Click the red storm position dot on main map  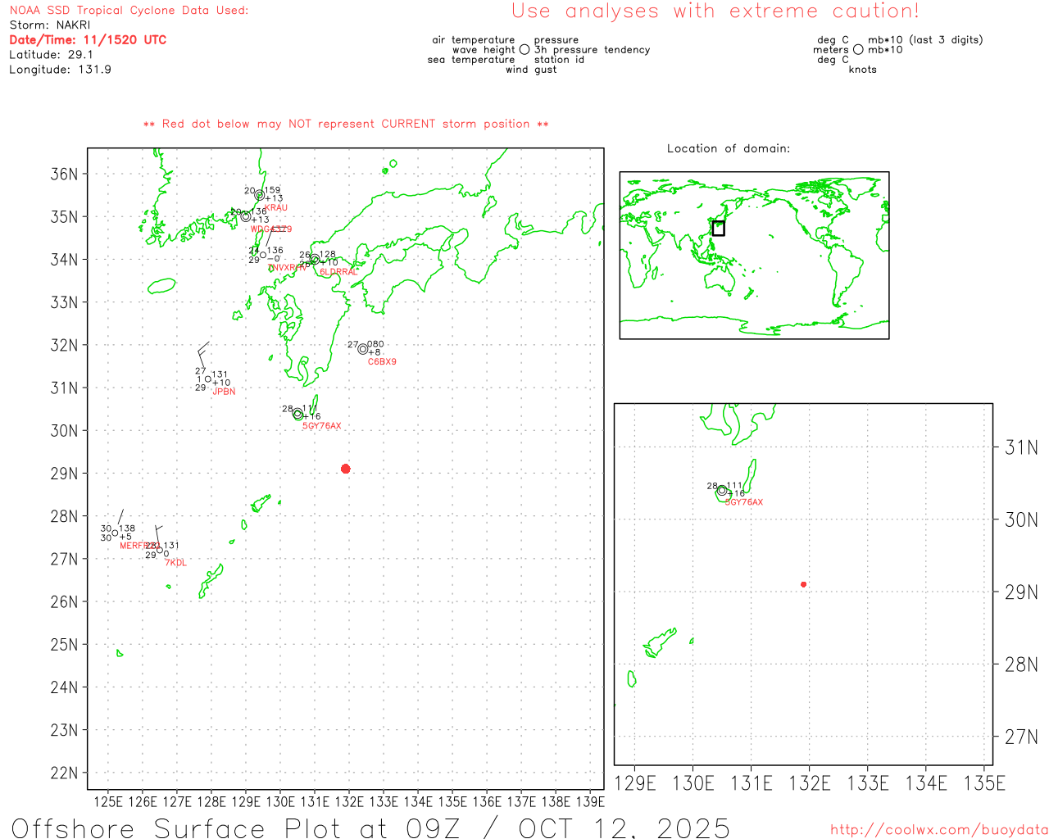(x=346, y=469)
